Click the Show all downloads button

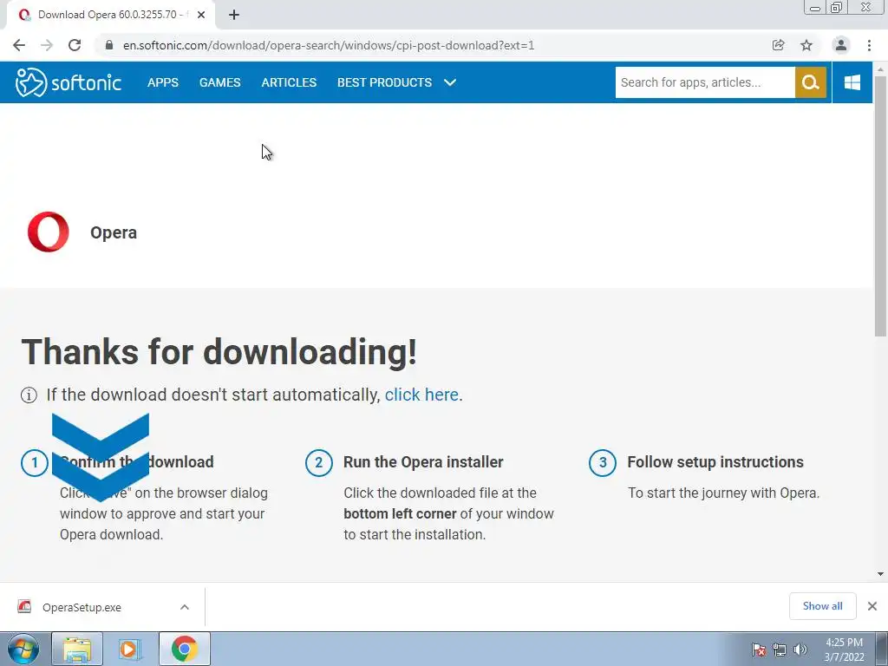822,606
